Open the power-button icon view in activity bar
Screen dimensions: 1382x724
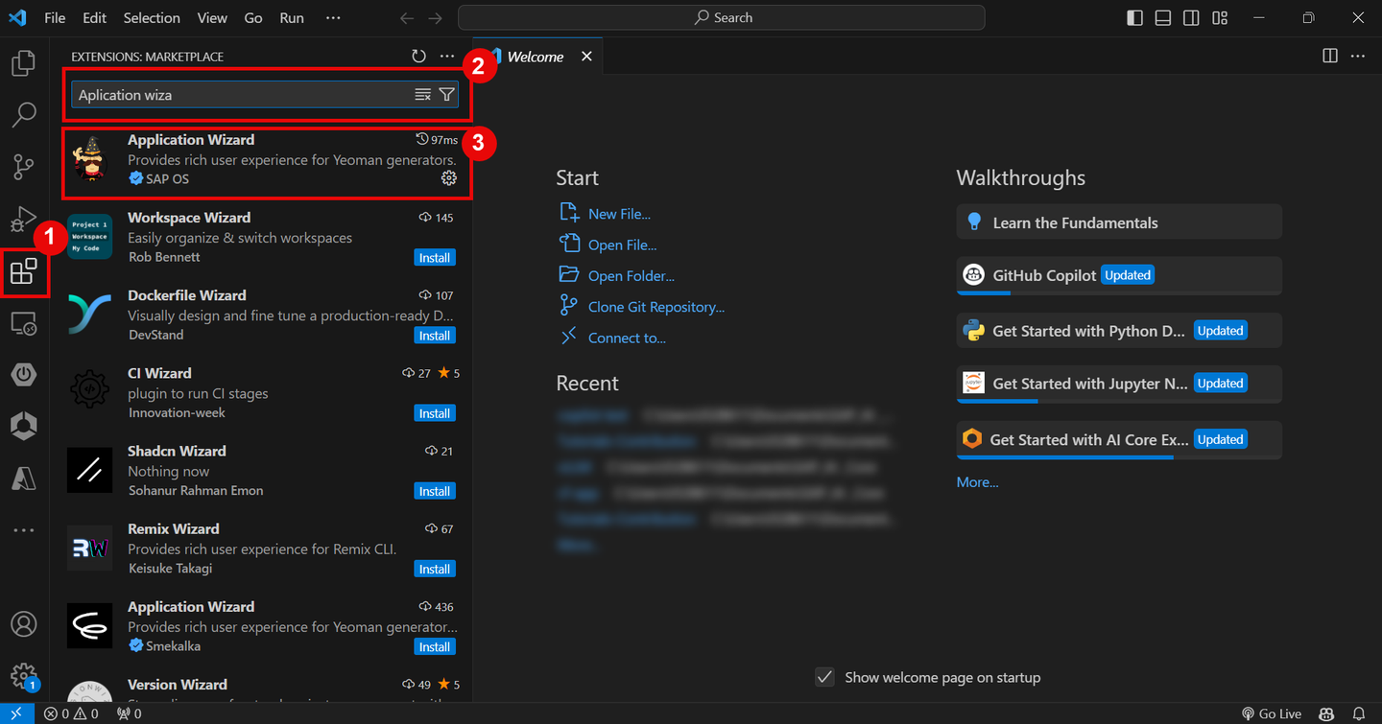(x=24, y=375)
